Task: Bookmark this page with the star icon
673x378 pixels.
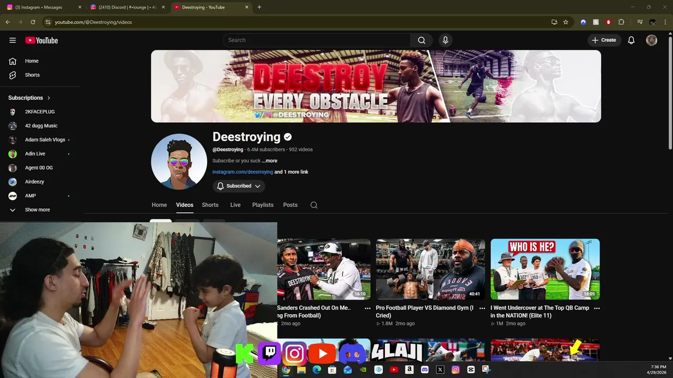Action: coord(566,22)
